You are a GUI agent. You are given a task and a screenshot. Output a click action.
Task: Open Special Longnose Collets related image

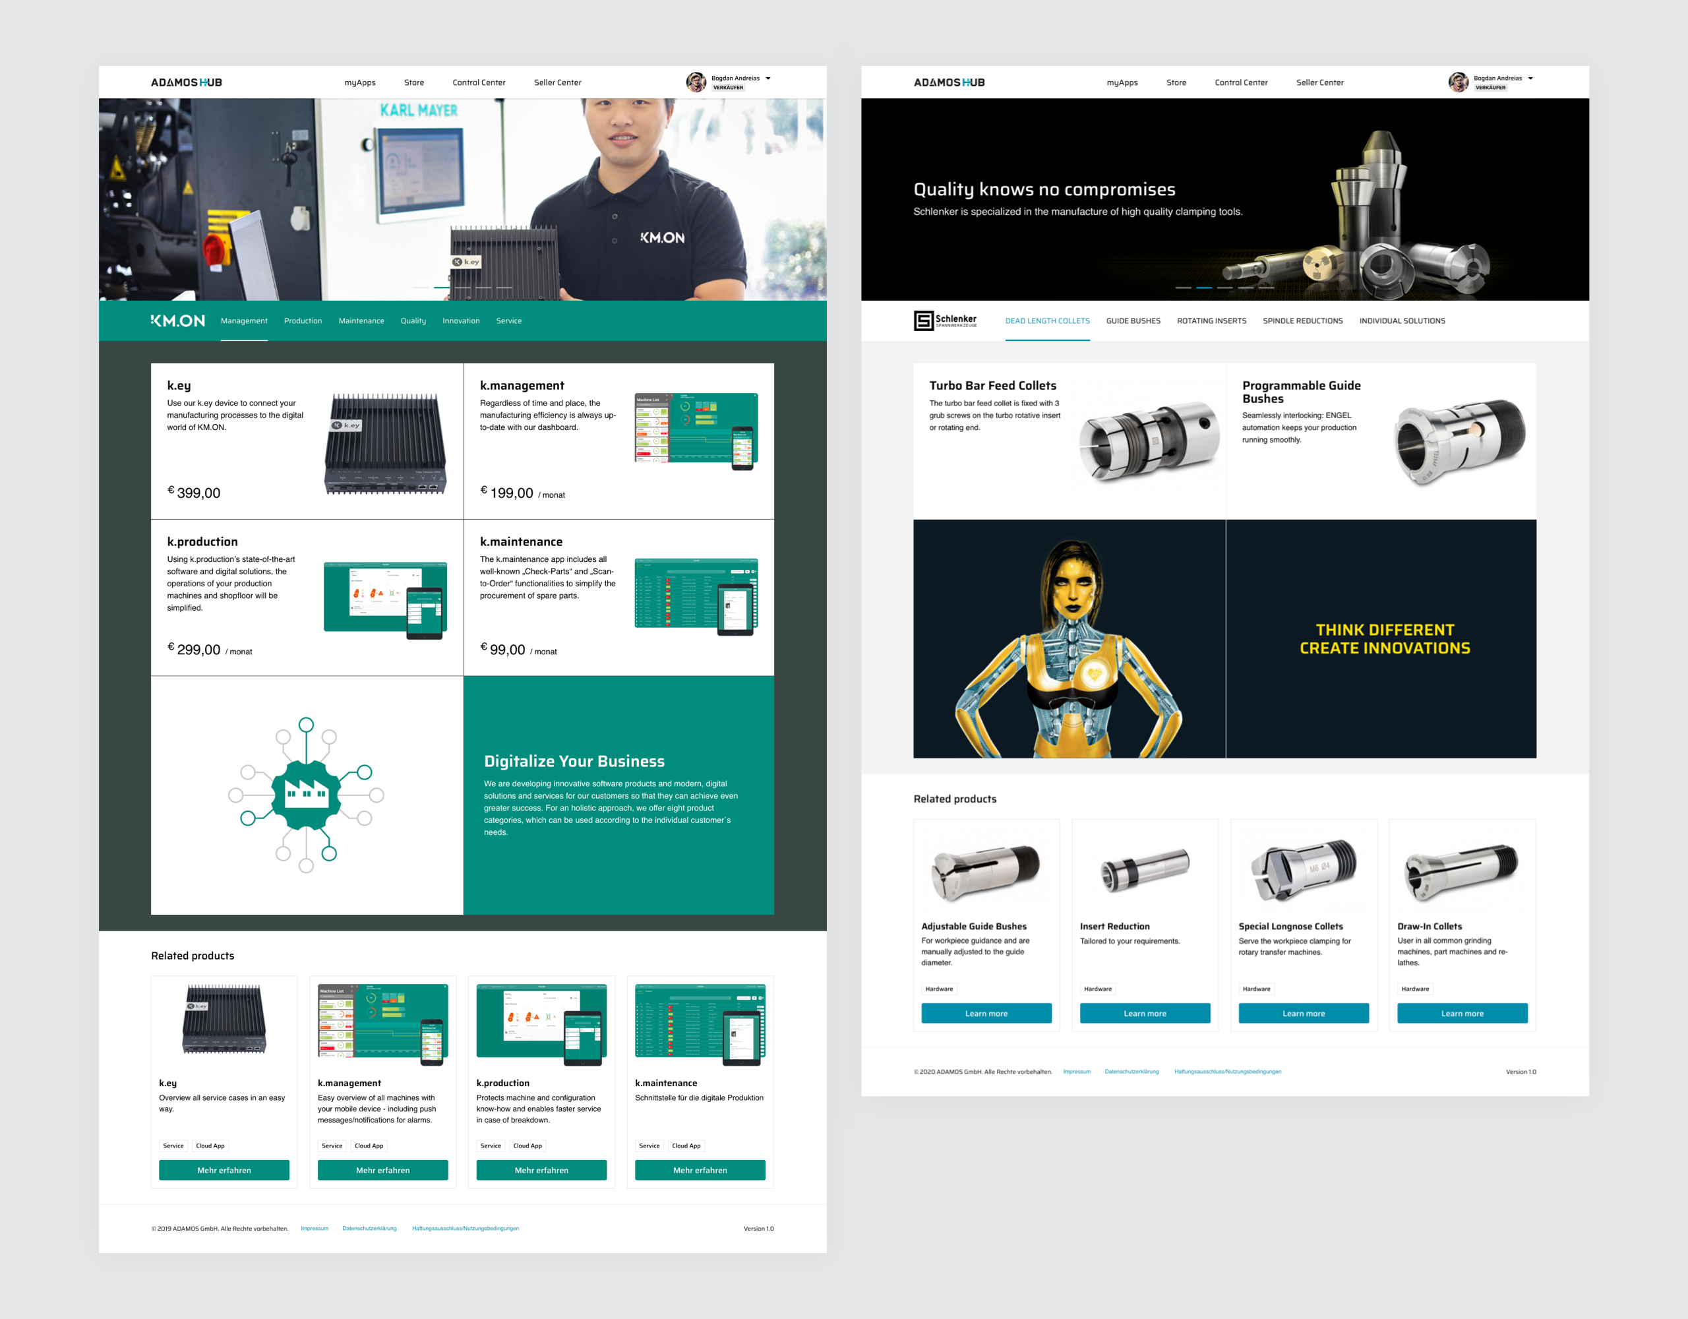(1304, 870)
